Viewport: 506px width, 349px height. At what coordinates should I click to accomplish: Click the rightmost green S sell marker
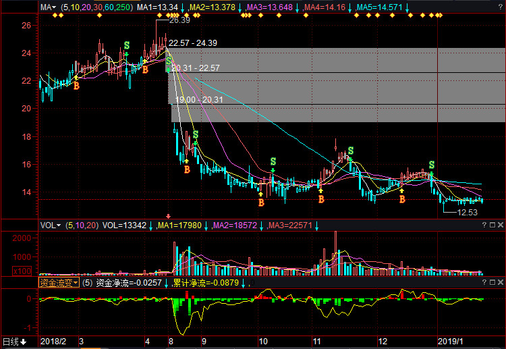[x=432, y=165]
